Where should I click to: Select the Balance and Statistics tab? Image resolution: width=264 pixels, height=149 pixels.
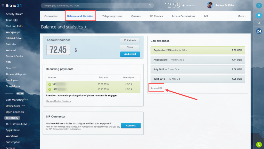(80, 16)
